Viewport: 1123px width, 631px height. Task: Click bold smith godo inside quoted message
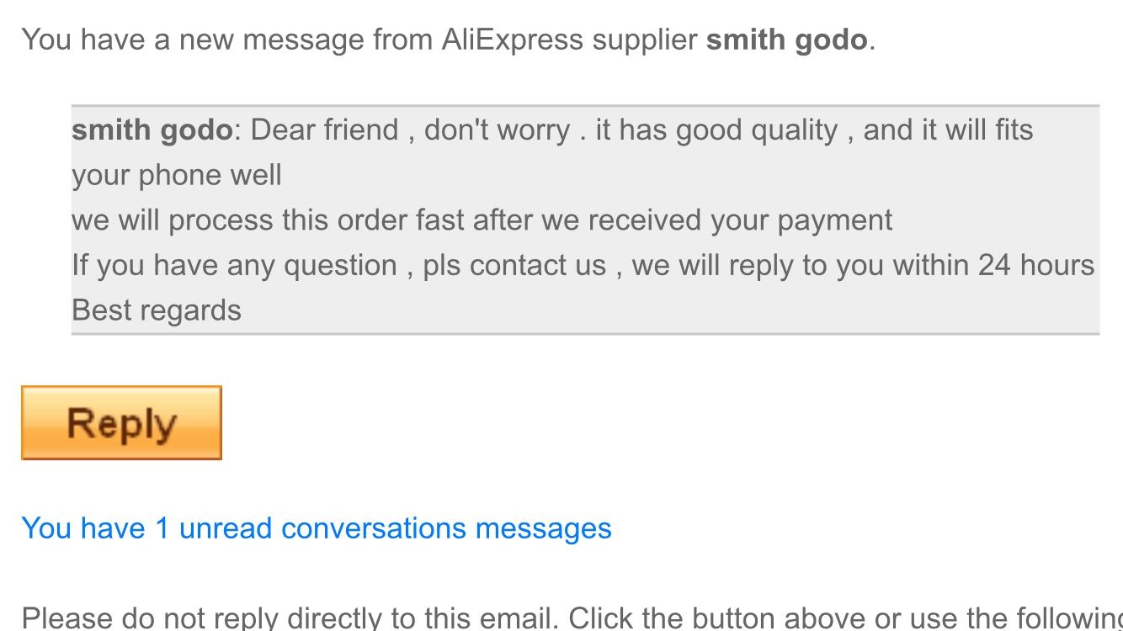coord(152,130)
